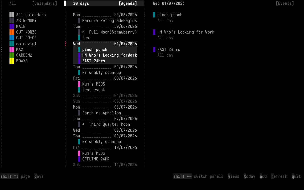Select the Fri 10/07/2026 day row
304x190 pixels.
click(x=105, y=147)
